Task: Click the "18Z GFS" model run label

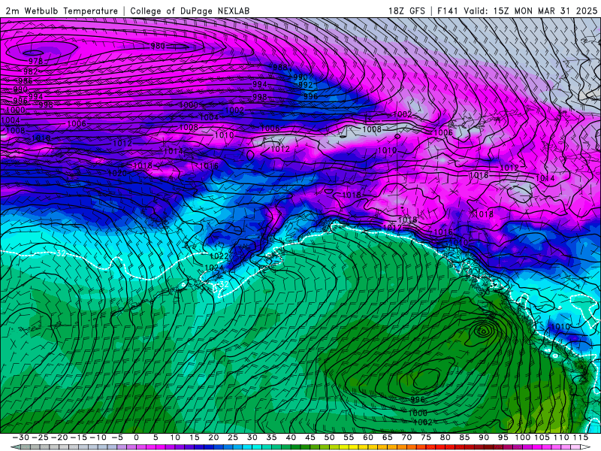Action: click(x=406, y=11)
